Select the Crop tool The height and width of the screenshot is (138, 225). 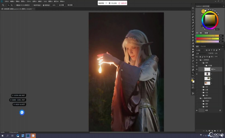pyautogui.click(x=193, y=20)
